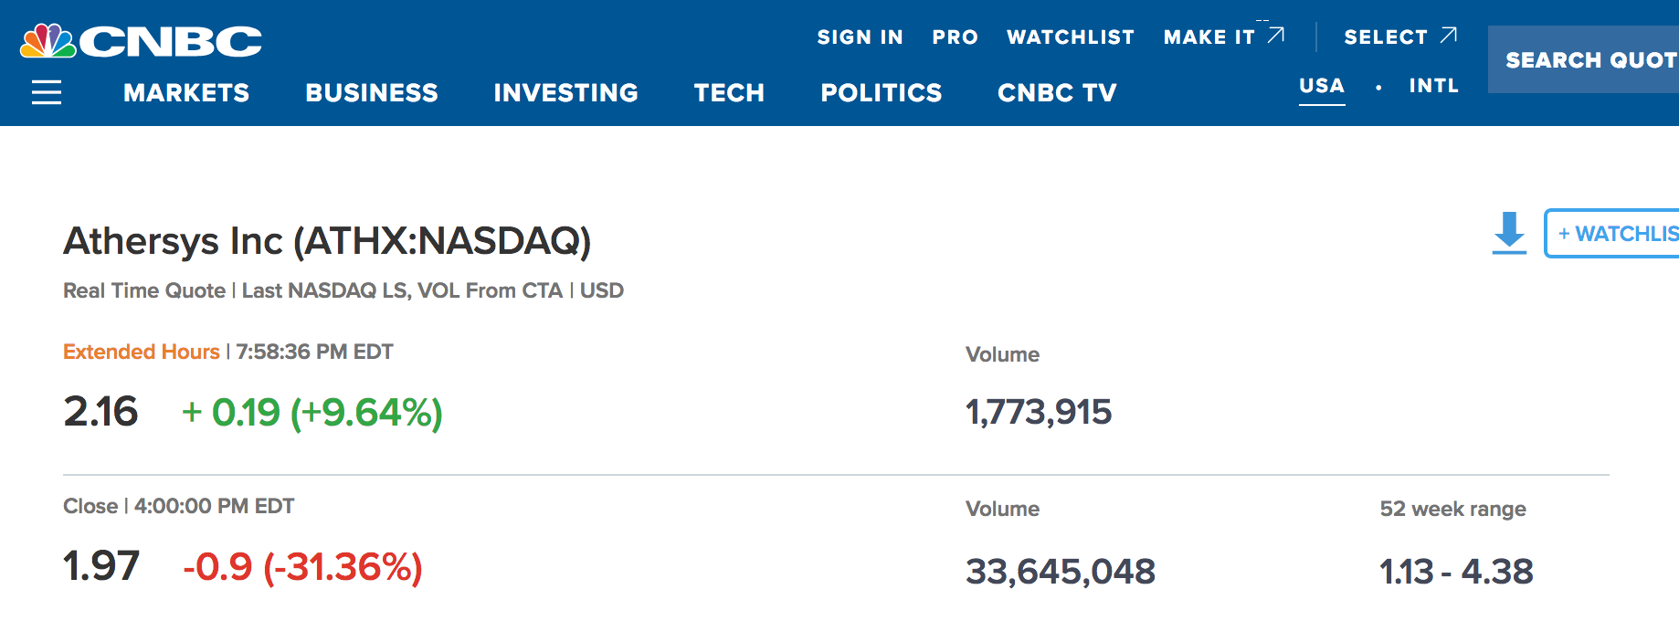
Task: Open CNBC TV
Action: (x=1057, y=93)
